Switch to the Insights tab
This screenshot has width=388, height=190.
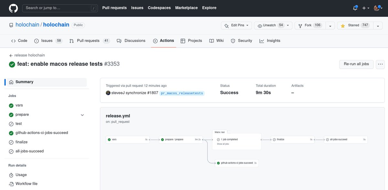(270, 41)
